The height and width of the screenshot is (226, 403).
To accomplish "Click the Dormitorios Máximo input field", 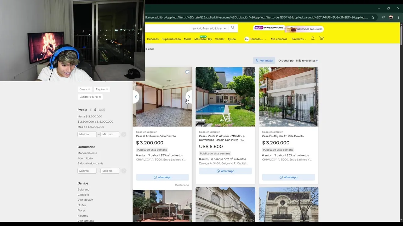I will click(x=110, y=171).
